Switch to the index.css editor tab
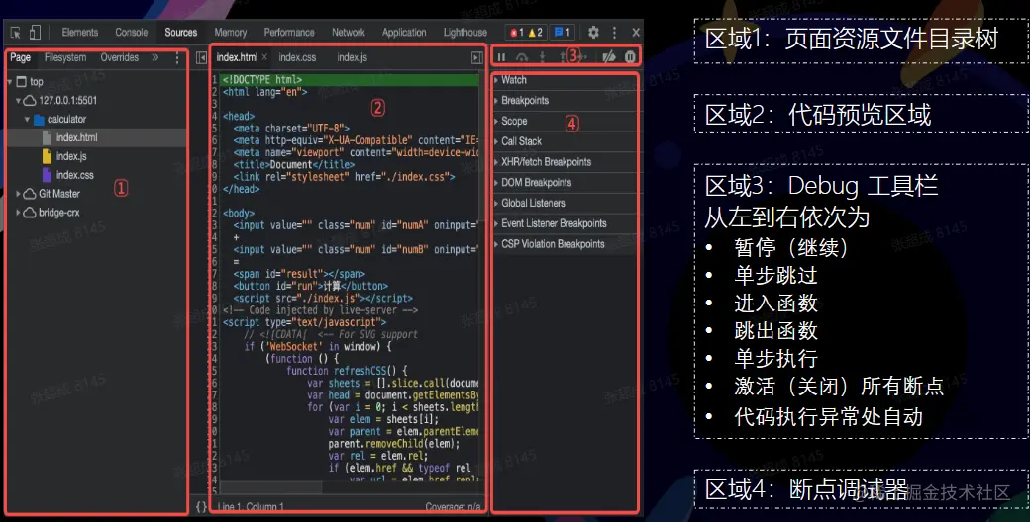The height and width of the screenshot is (522, 1030). pyautogui.click(x=297, y=57)
